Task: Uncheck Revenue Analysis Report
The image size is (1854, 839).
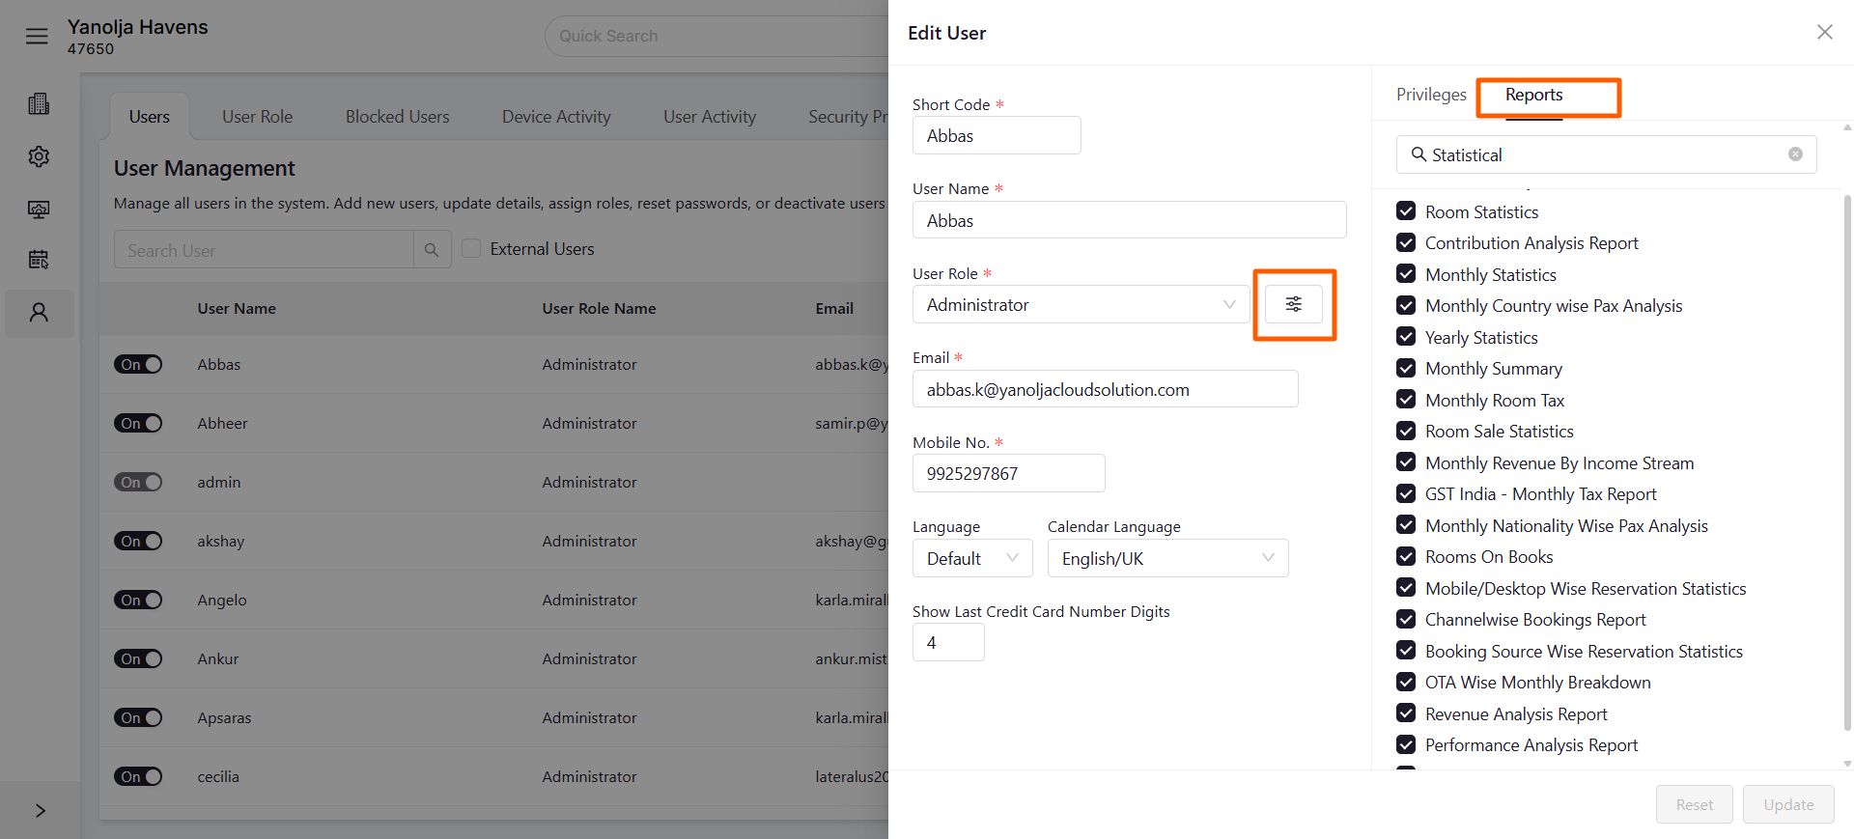Action: [x=1406, y=713]
